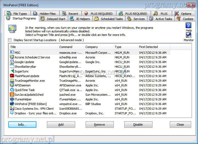
Task: Click the Monitor icon
Action: (188, 35)
